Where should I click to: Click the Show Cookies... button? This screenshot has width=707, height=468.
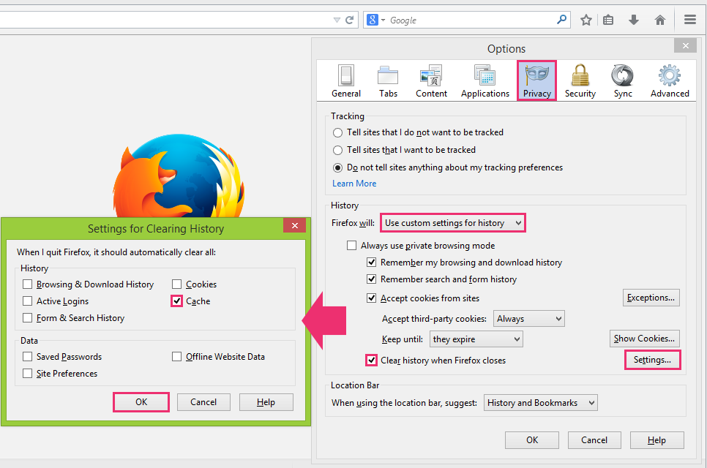[x=644, y=339]
